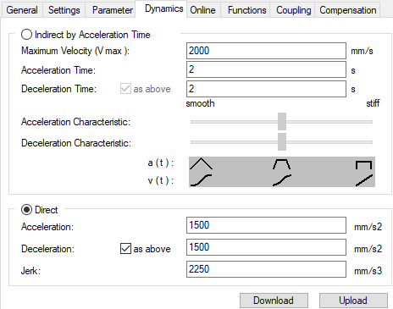Open the Settings tab
This screenshot has width=393, height=309.
64,10
